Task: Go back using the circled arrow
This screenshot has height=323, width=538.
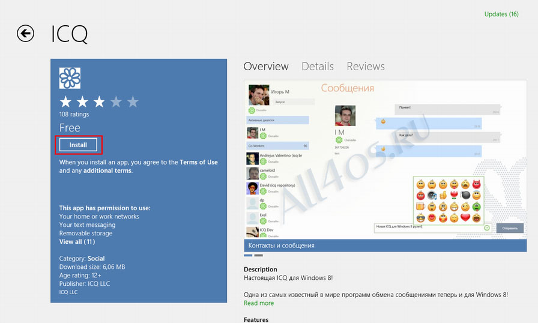Action: 25,33
